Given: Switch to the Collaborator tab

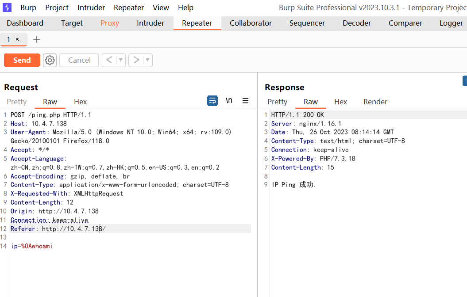Looking at the screenshot, I should tap(251, 23).
